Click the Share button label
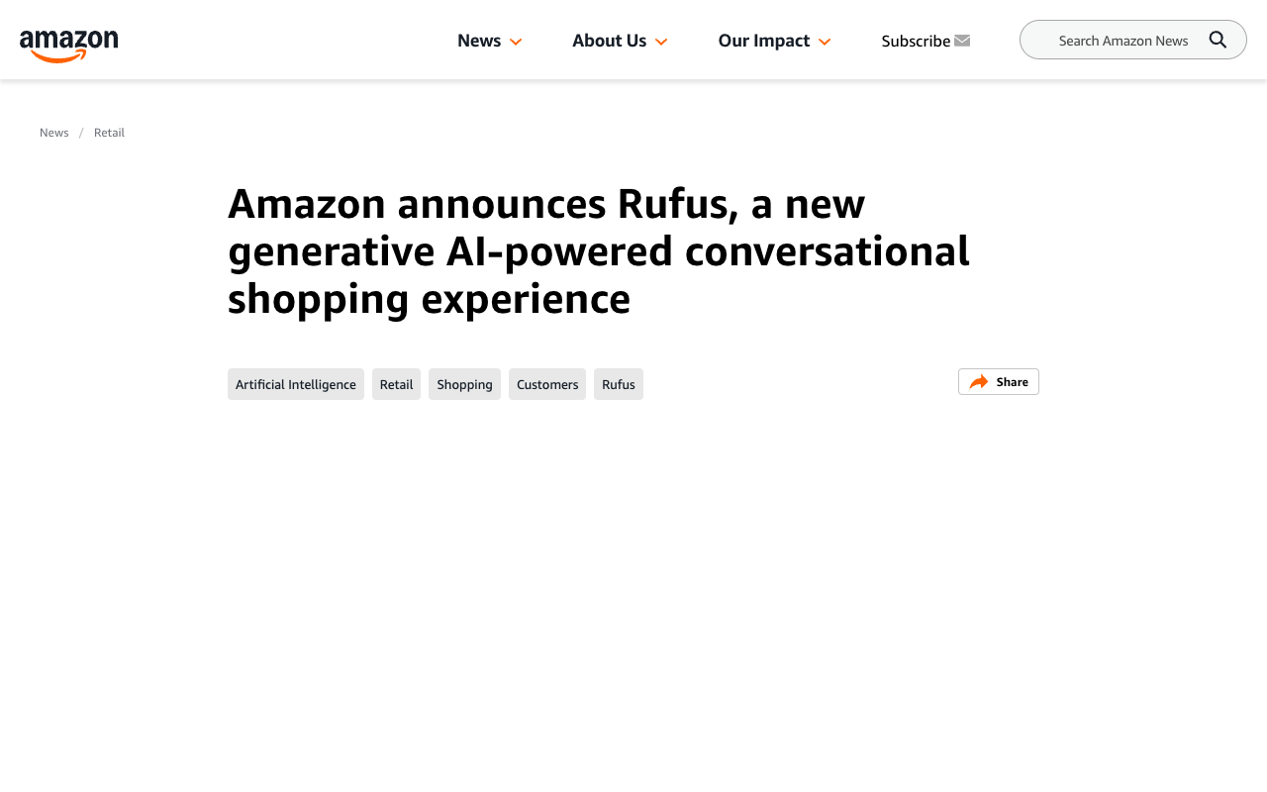 [1012, 382]
